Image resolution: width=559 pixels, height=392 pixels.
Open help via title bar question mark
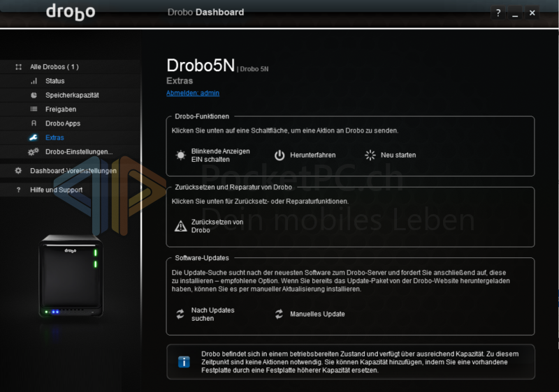[498, 13]
